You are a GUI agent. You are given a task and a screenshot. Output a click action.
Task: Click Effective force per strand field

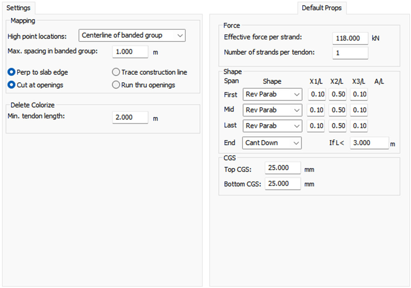pyautogui.click(x=350, y=39)
